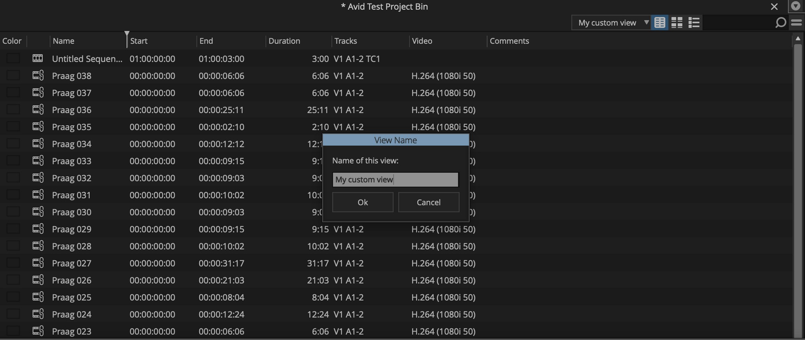Click Cancel in the View Name dialog
Image resolution: width=805 pixels, height=340 pixels.
point(429,202)
